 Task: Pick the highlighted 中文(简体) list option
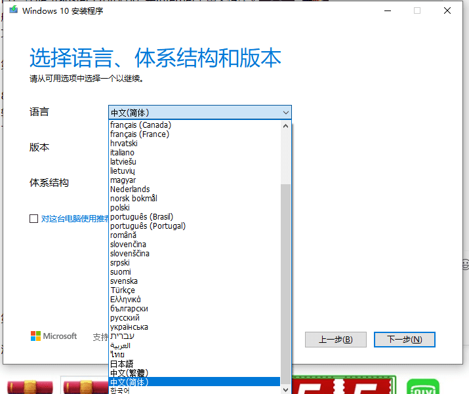click(129, 382)
